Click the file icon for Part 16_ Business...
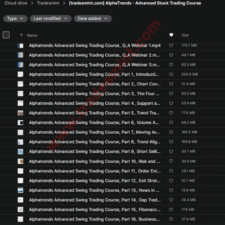225x225 pixels. 20,219
